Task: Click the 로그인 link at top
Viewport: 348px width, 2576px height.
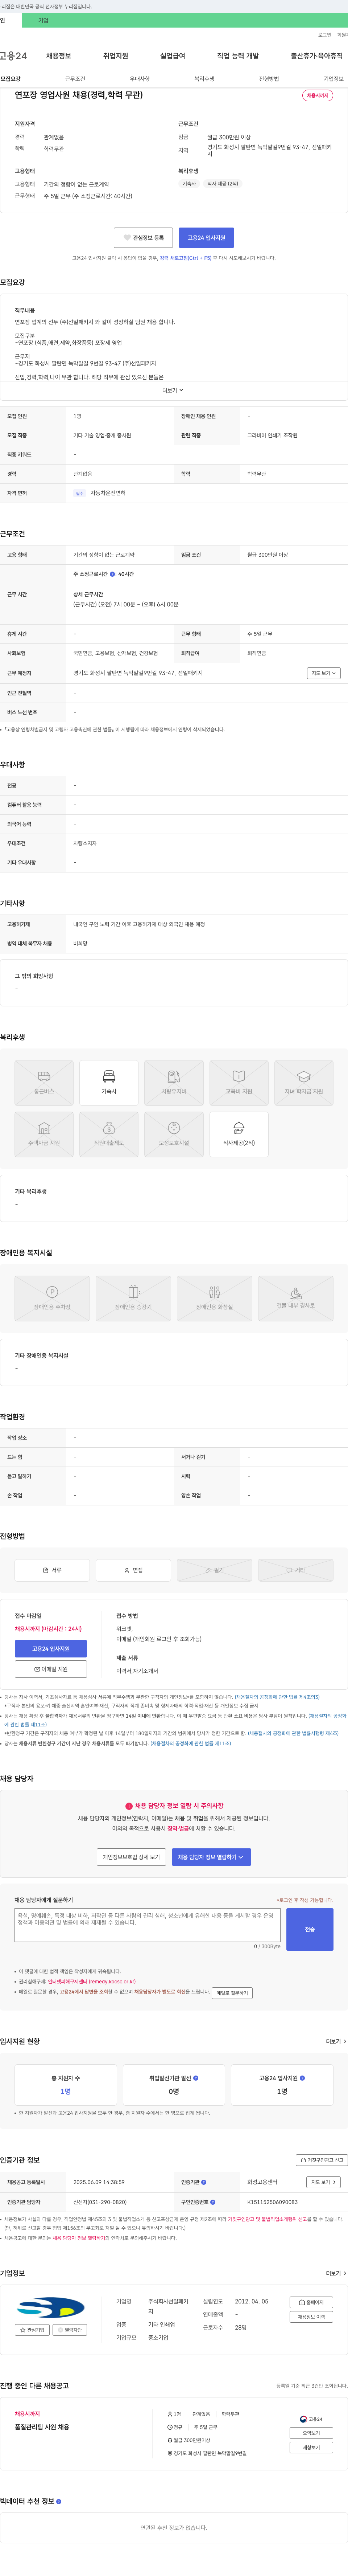Action: [x=325, y=35]
